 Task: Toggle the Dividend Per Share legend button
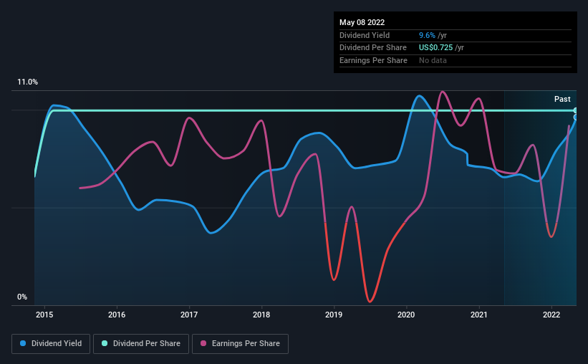point(141,344)
